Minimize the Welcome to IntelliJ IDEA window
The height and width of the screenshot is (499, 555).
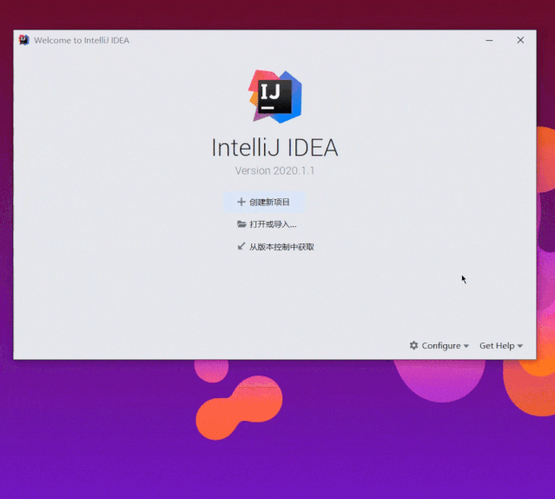point(489,40)
